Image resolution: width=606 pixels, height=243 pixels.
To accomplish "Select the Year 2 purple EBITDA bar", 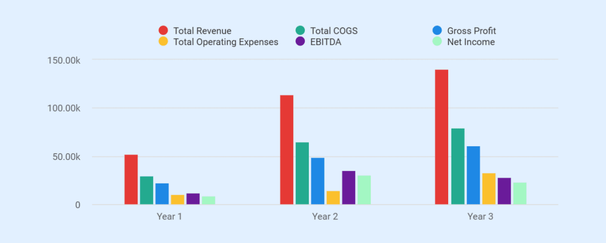I will pyautogui.click(x=349, y=188).
